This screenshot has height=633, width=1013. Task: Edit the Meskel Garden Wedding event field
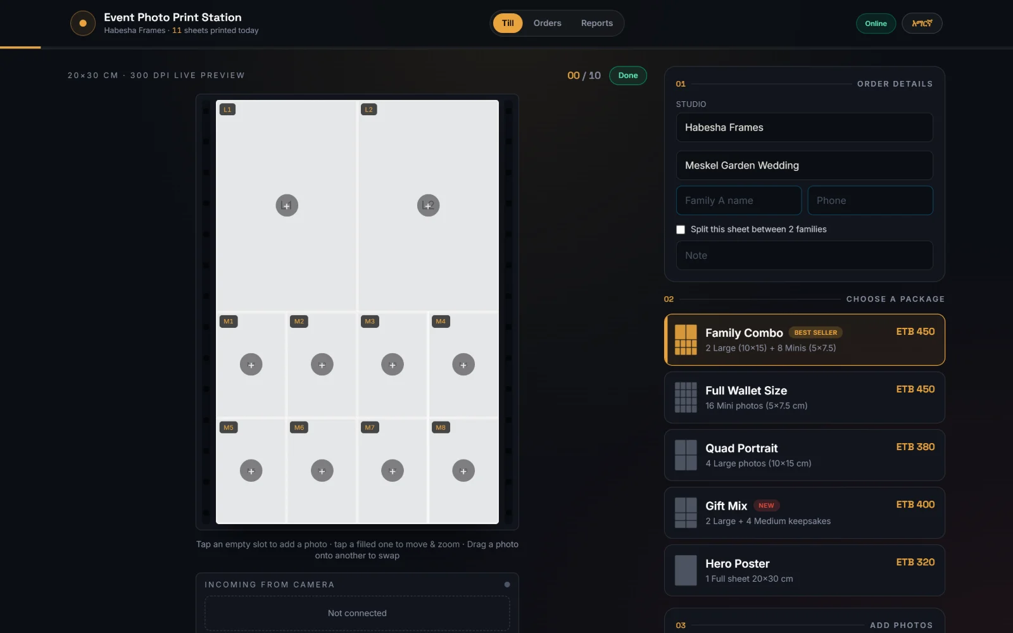coord(804,165)
